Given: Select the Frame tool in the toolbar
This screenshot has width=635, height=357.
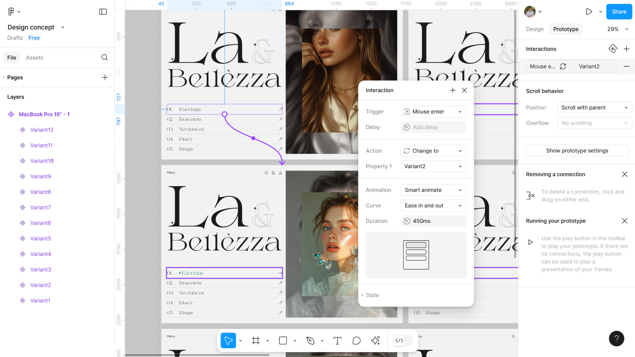Looking at the screenshot, I should 256,341.
